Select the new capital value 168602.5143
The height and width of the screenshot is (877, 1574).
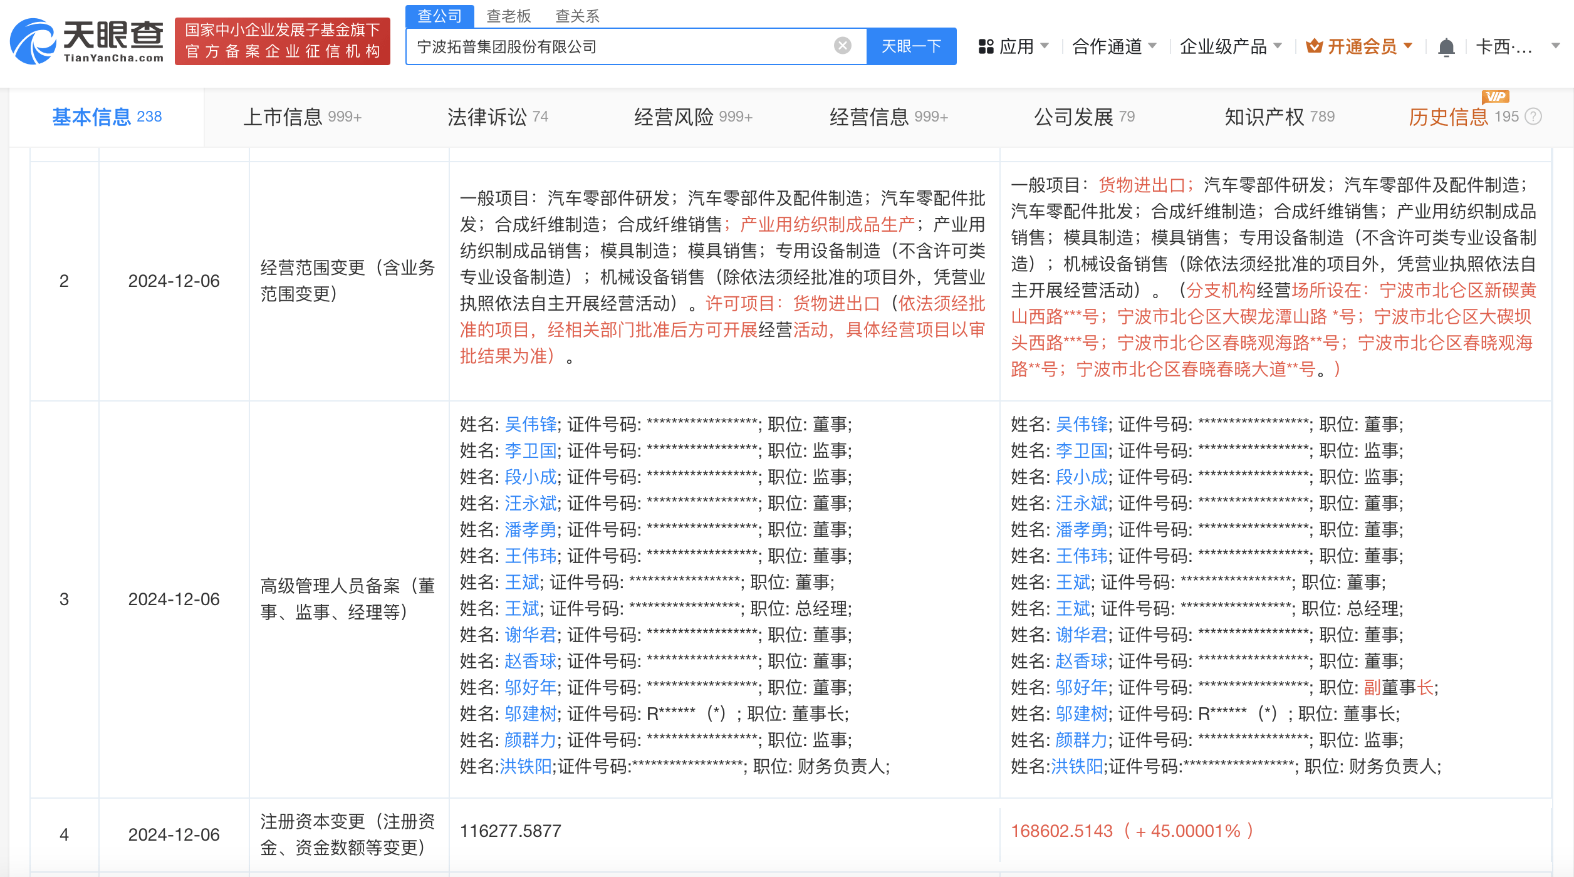click(x=1061, y=831)
